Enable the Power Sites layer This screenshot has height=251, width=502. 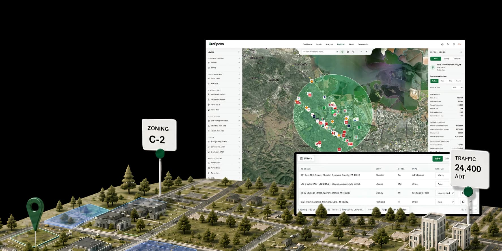click(239, 168)
